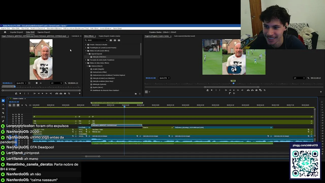Click Export Frame camera in Source monitor

coord(65,94)
